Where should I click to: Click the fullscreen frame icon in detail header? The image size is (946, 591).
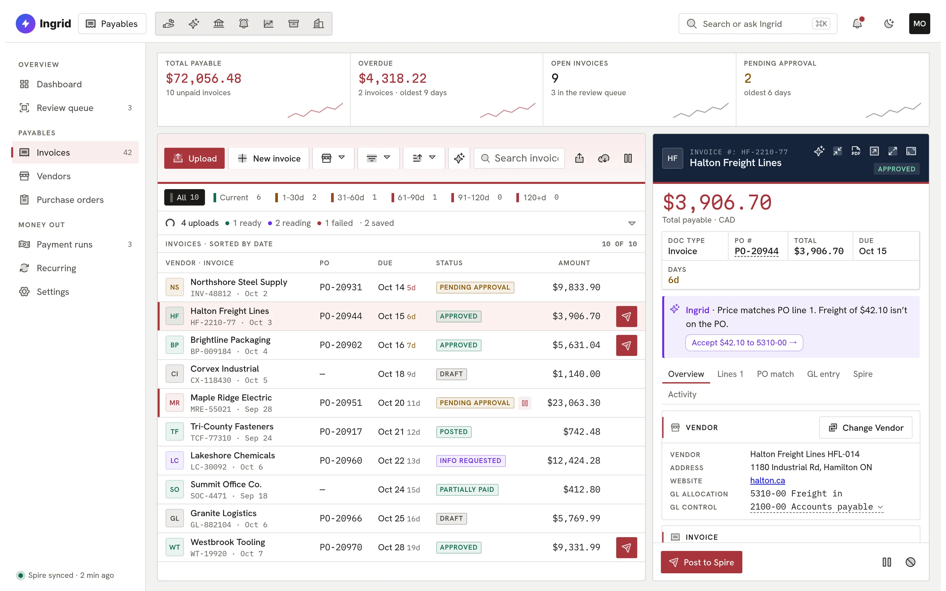911,151
